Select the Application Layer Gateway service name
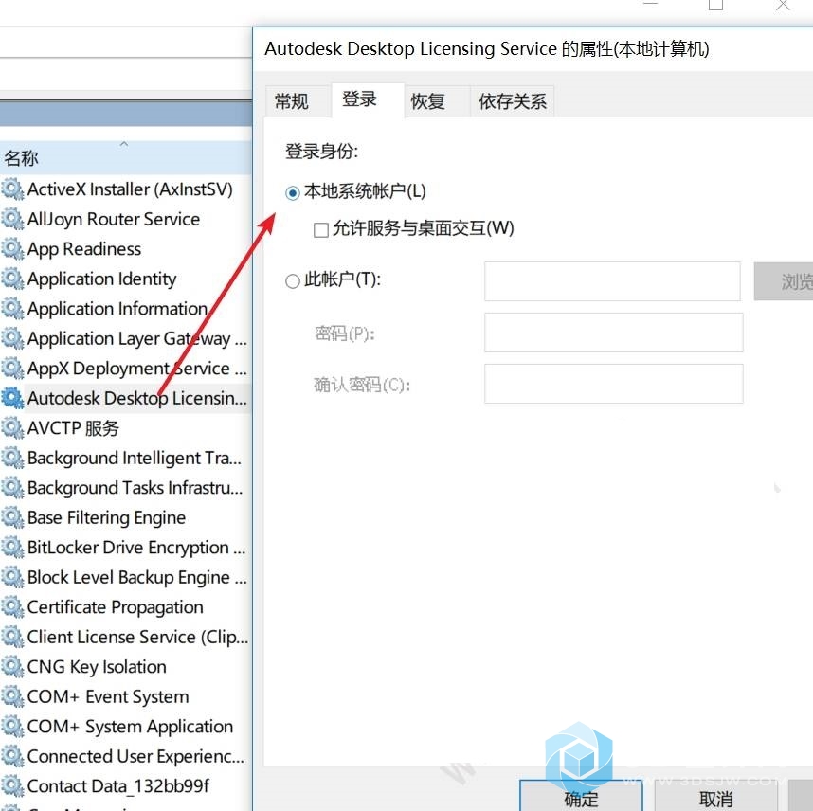Viewport: 813px width, 811px height. point(137,338)
